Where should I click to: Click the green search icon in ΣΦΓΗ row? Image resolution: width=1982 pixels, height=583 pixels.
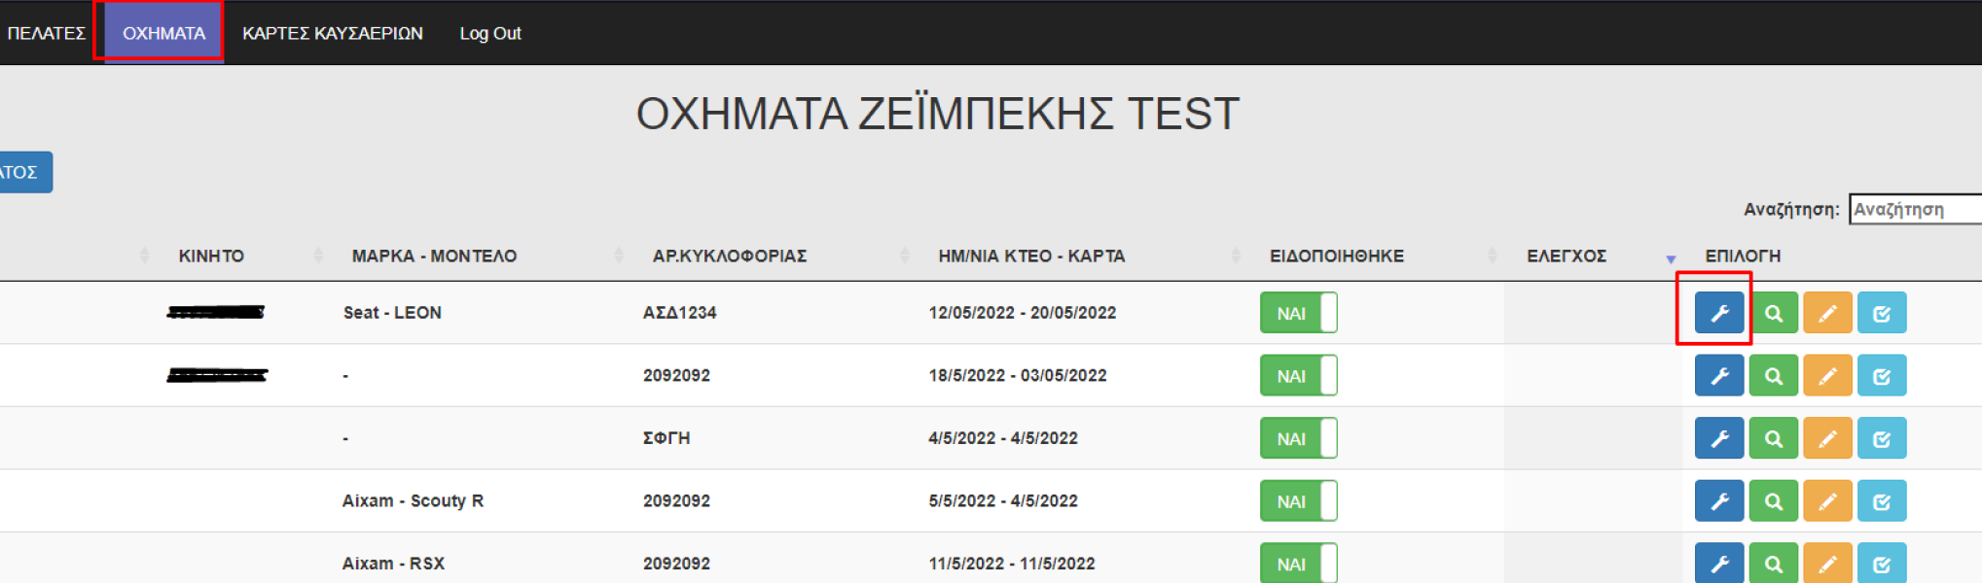coord(1773,438)
